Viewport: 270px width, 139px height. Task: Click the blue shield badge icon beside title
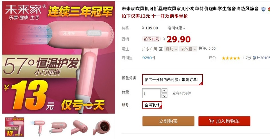click(x=263, y=9)
